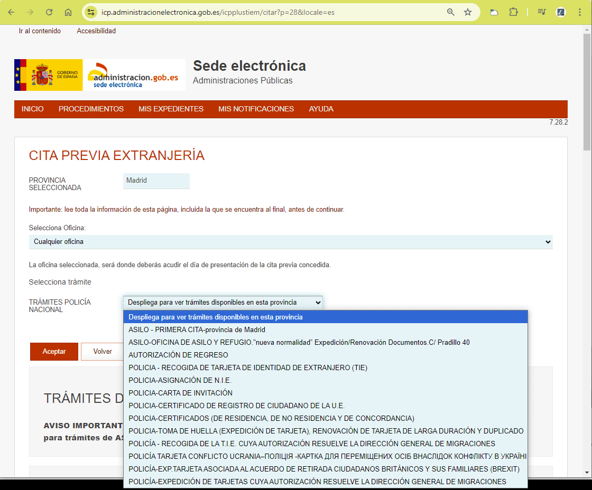Screen dimensions: 592x490
Task: Open the media control playlist icon
Action: pos(542,12)
